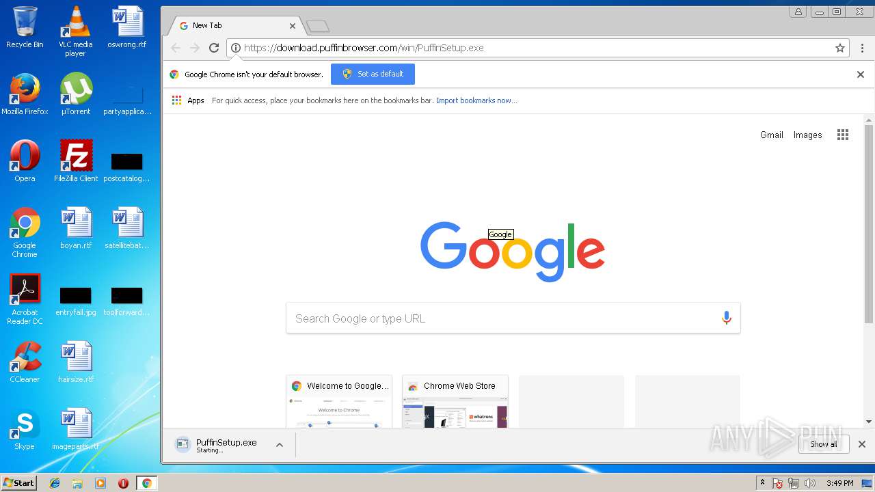Screen dimensions: 875x492
Task: Open boyan.rtf desktop file
Action: point(75,228)
